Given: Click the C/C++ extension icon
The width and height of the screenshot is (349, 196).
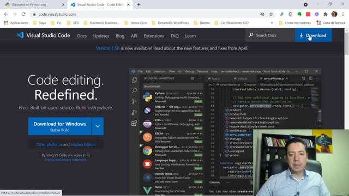Looking at the screenshot, I should (147, 124).
